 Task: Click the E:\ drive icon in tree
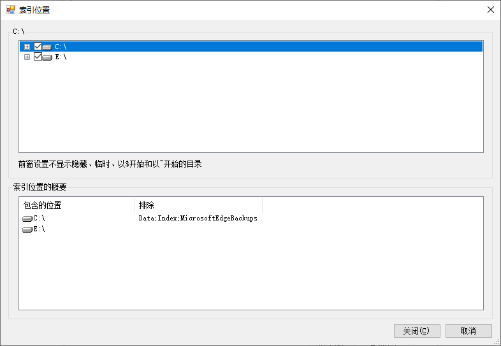click(48, 58)
